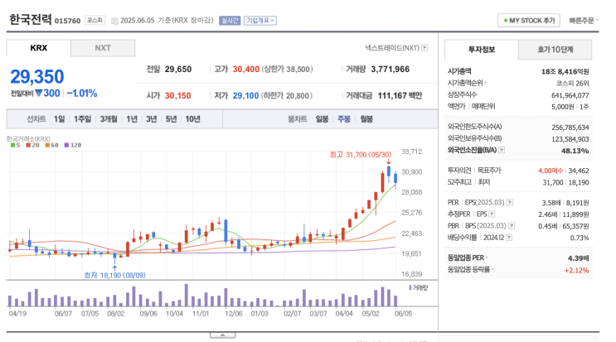Click the 거래량 value 3,771,966

(x=390, y=70)
